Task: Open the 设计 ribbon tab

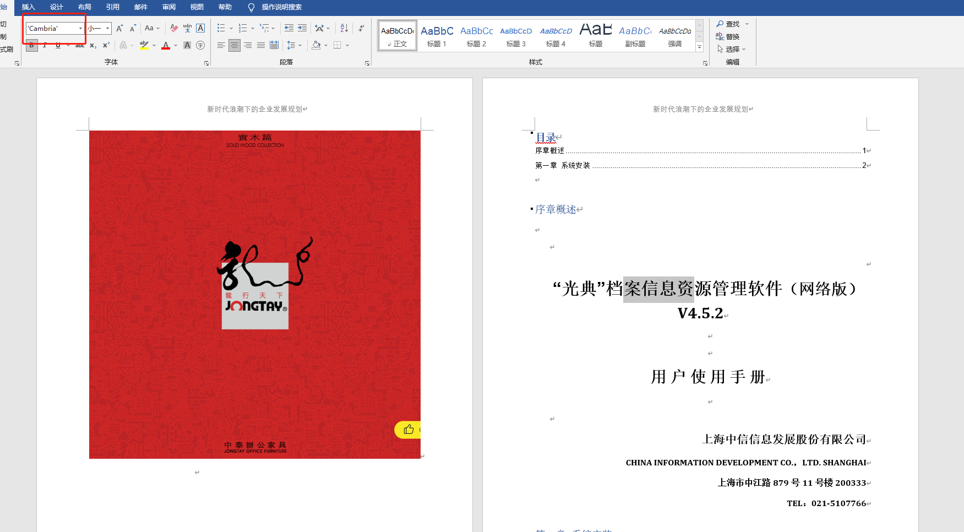Action: 56,7
